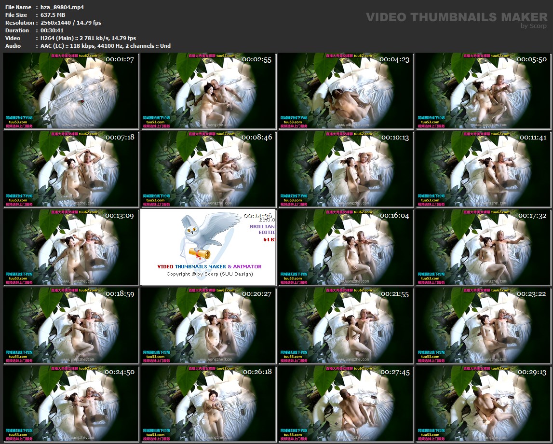The height and width of the screenshot is (444, 553).
Task: Select the thumbnail at timestamp 00:01:27
Action: point(70,91)
